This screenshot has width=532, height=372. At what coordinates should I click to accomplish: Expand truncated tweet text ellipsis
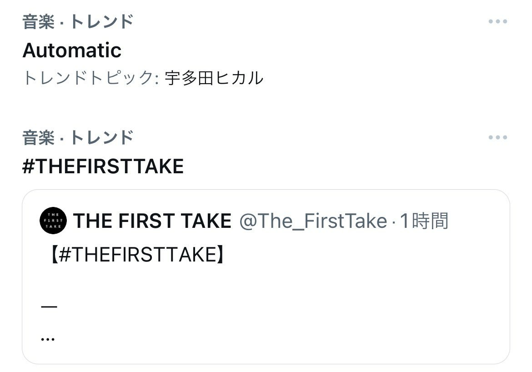click(x=47, y=339)
